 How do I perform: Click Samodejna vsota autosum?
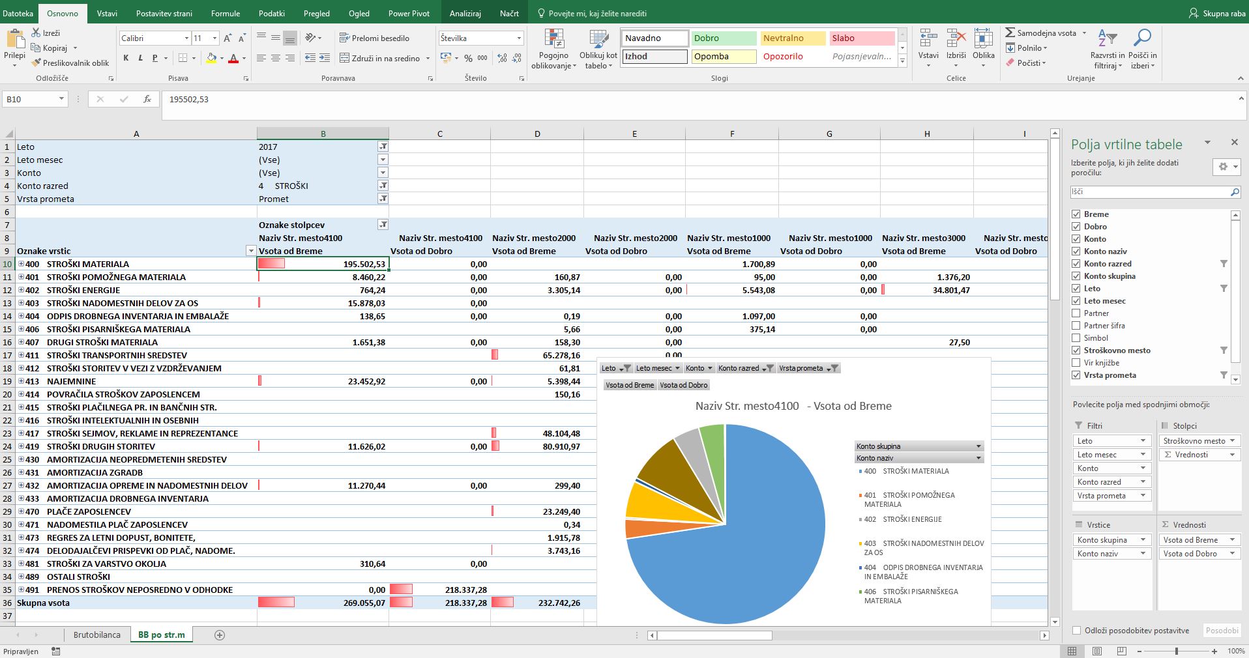point(1040,33)
